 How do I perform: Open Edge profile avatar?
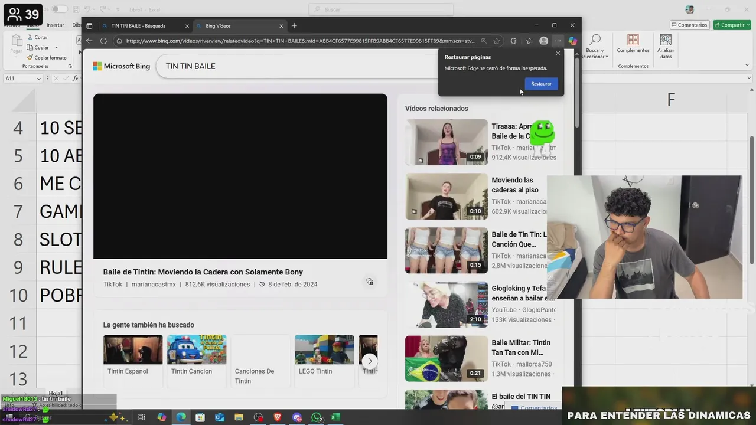(x=543, y=41)
